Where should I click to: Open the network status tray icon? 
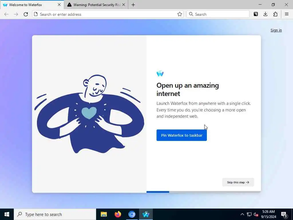click(249, 214)
